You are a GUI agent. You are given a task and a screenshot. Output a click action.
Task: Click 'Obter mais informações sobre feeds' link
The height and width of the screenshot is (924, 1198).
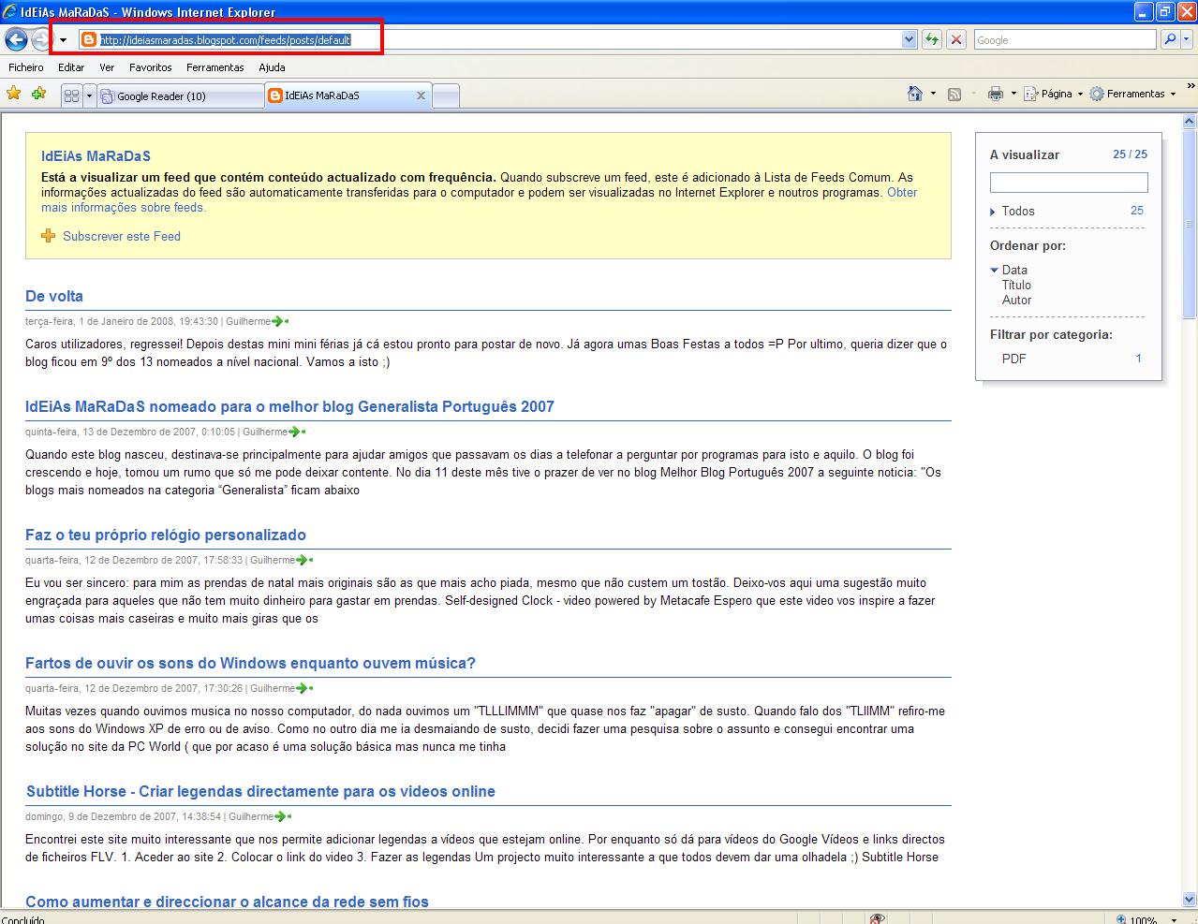point(480,199)
